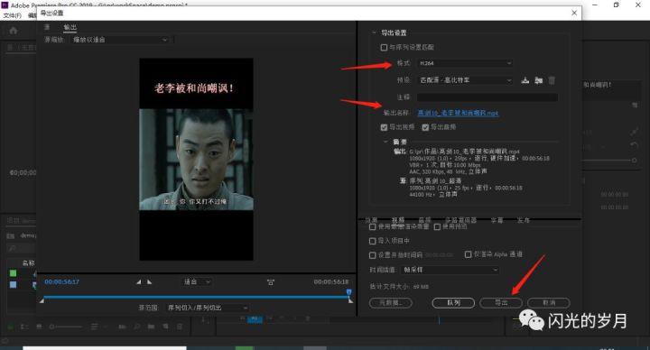The width and height of the screenshot is (650, 350).
Task: Click the home icon in Premiere
Action: tap(14, 31)
